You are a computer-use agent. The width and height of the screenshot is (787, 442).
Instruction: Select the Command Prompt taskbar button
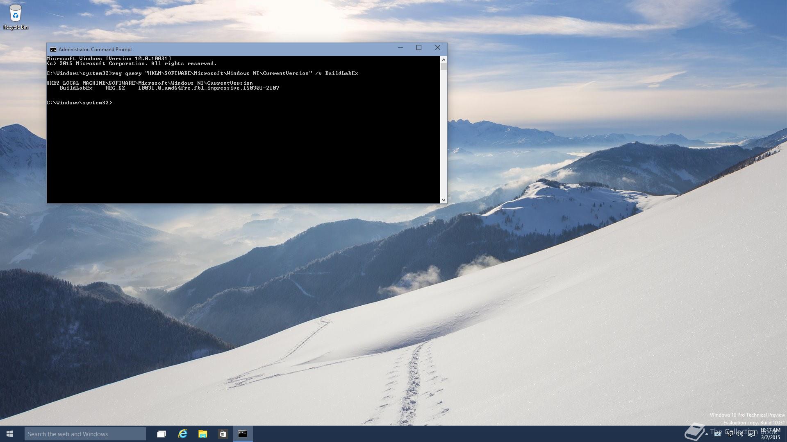[243, 434]
